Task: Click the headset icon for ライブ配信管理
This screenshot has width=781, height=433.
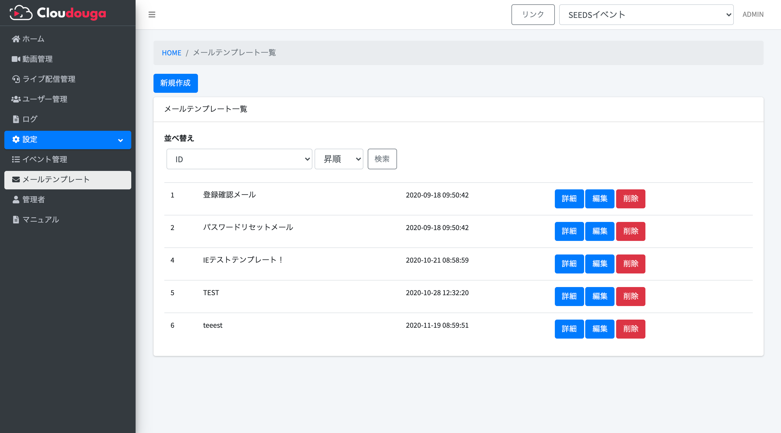Action: pyautogui.click(x=16, y=79)
